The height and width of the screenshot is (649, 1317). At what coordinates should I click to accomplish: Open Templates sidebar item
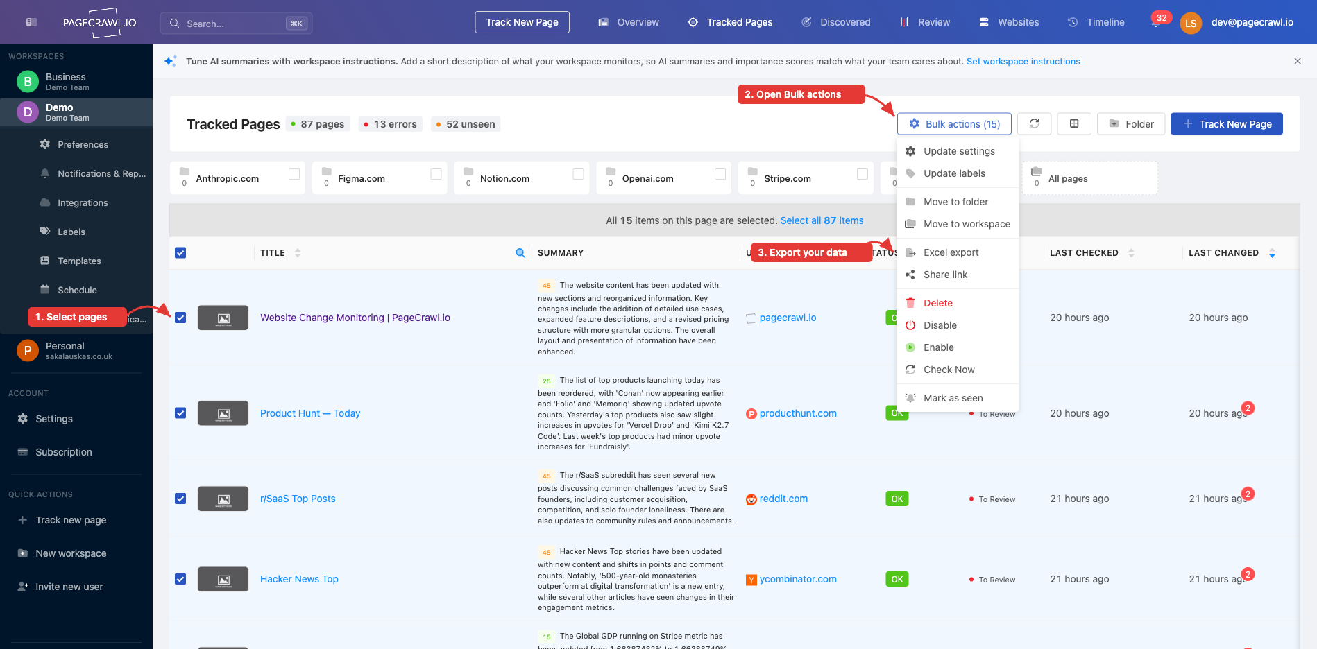click(79, 261)
